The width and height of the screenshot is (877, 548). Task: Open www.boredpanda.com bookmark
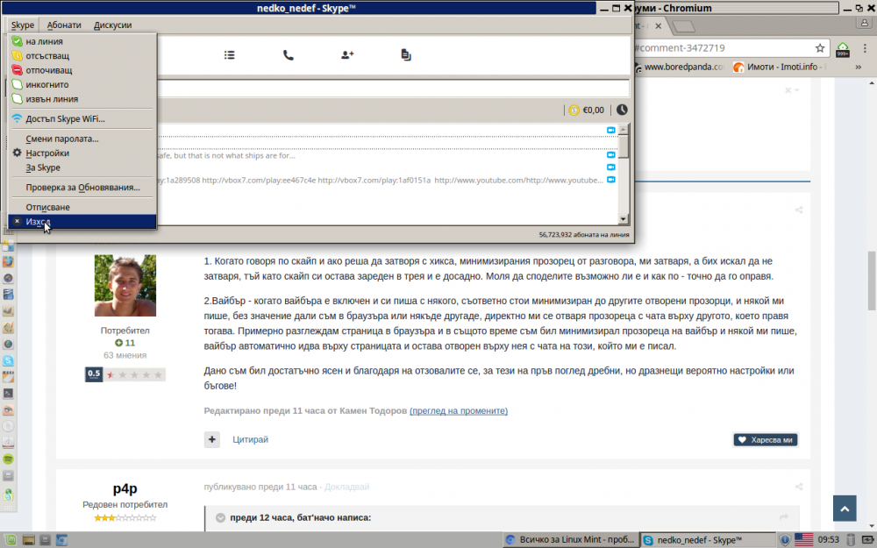(679, 68)
